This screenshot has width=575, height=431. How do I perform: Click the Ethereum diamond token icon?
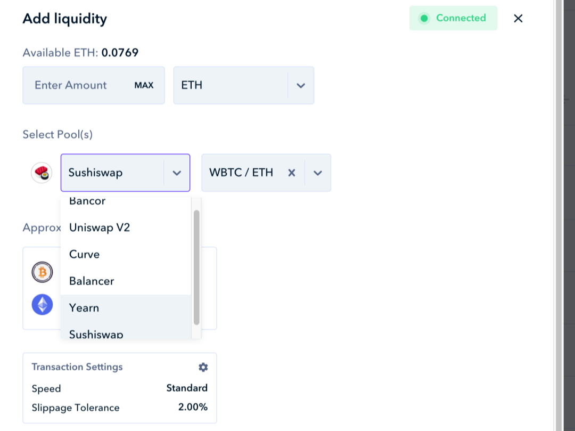point(42,305)
